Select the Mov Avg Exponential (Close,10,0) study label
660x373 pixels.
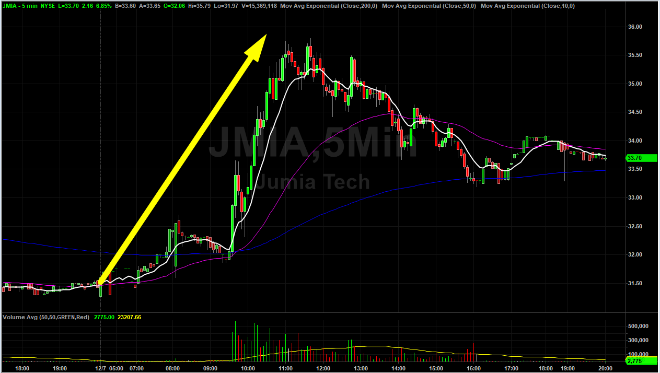pos(527,6)
